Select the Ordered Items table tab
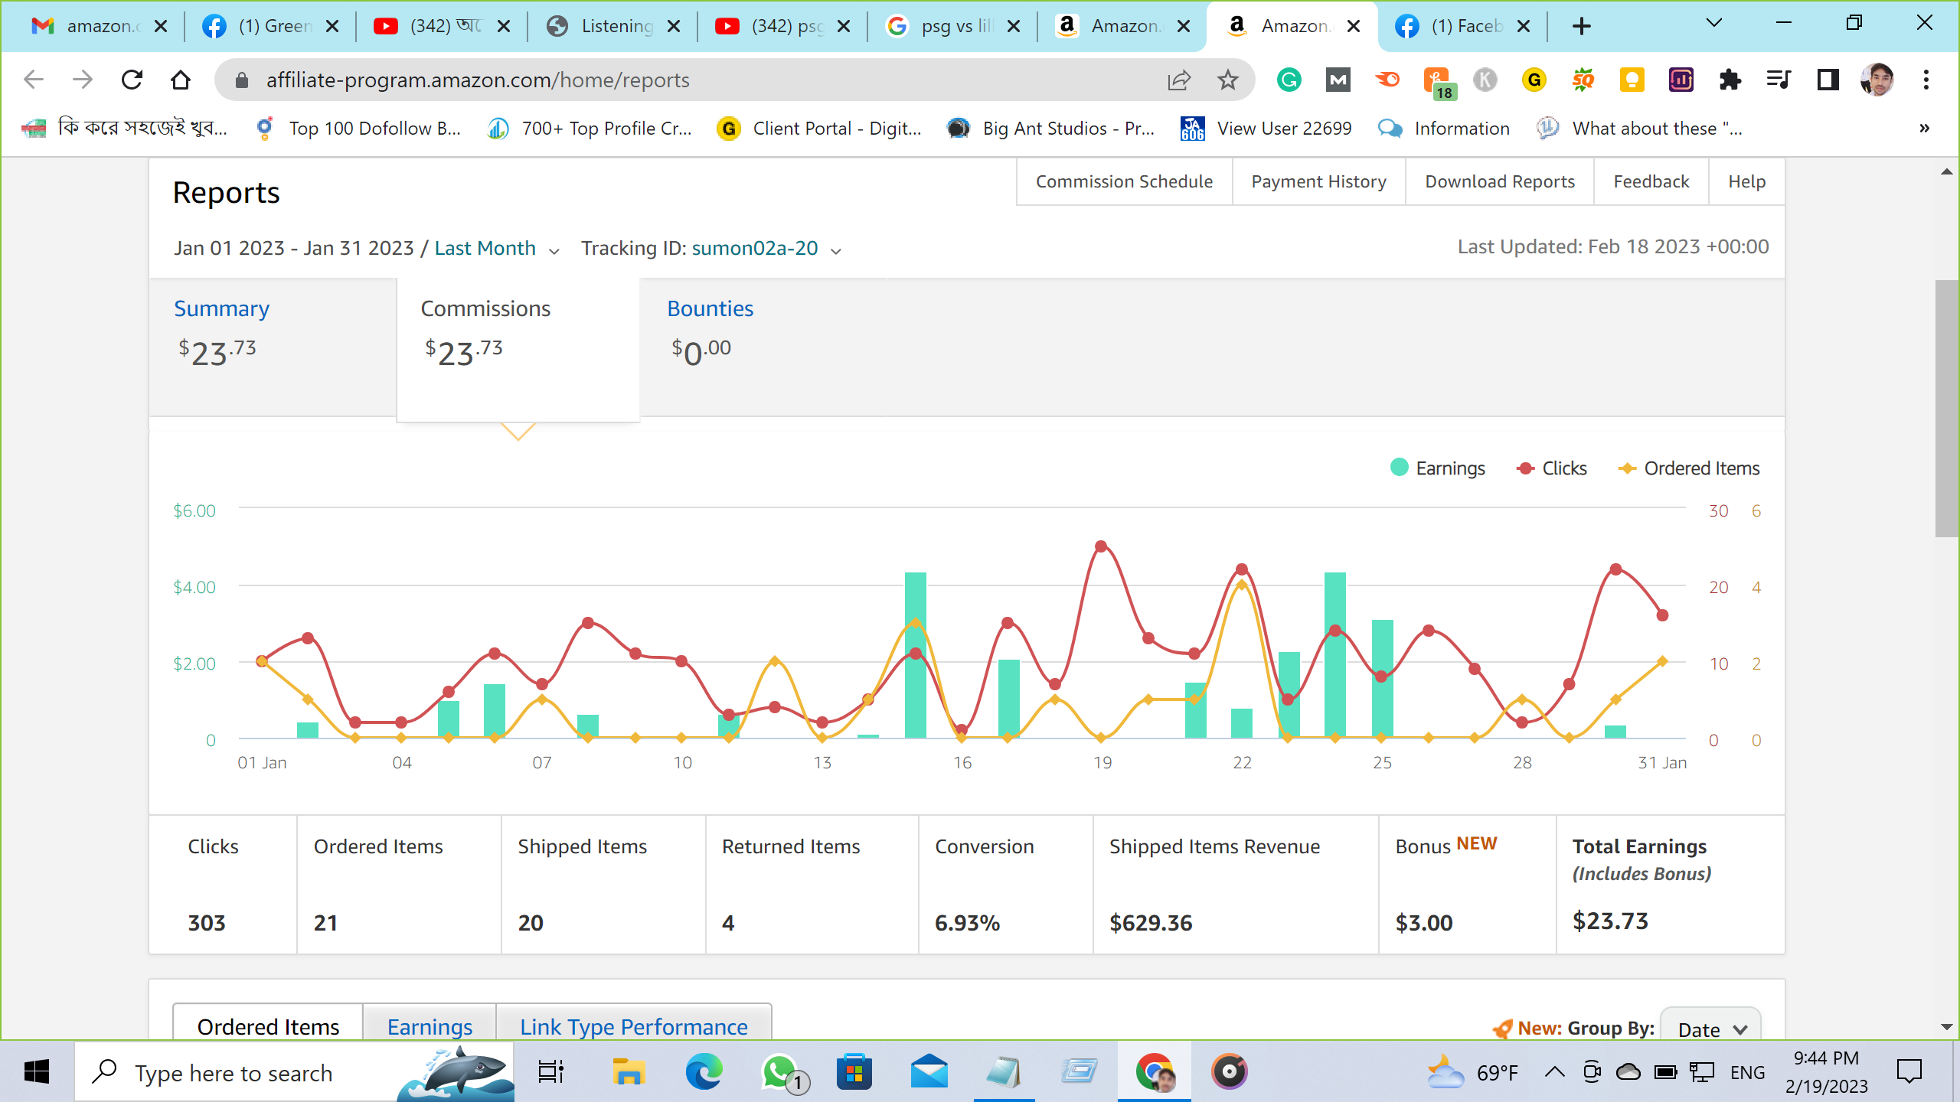1960x1102 pixels. [268, 1025]
